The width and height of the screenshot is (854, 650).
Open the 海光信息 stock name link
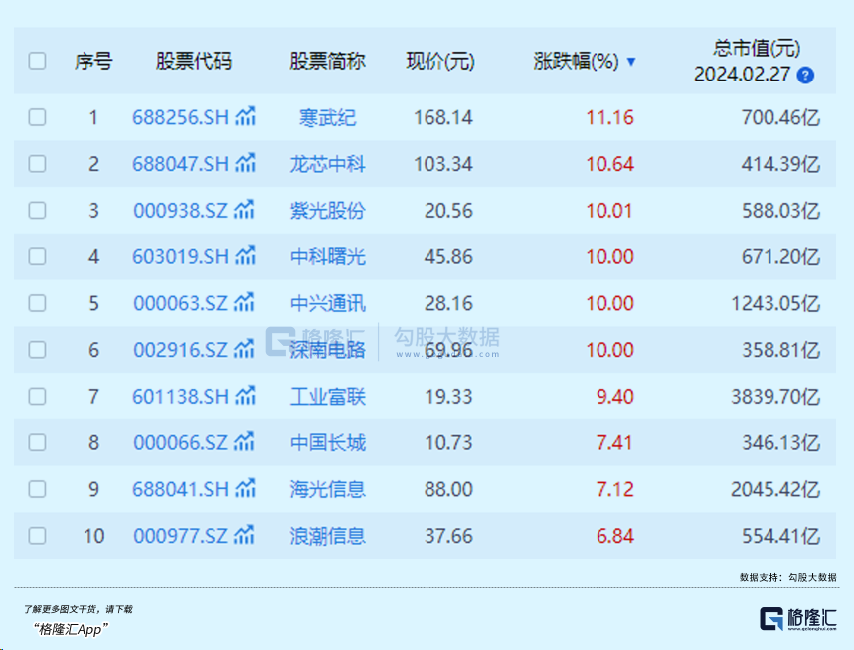coord(327,489)
